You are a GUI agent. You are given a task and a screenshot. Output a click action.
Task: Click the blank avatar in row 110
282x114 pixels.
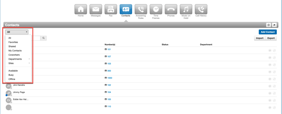(9, 107)
